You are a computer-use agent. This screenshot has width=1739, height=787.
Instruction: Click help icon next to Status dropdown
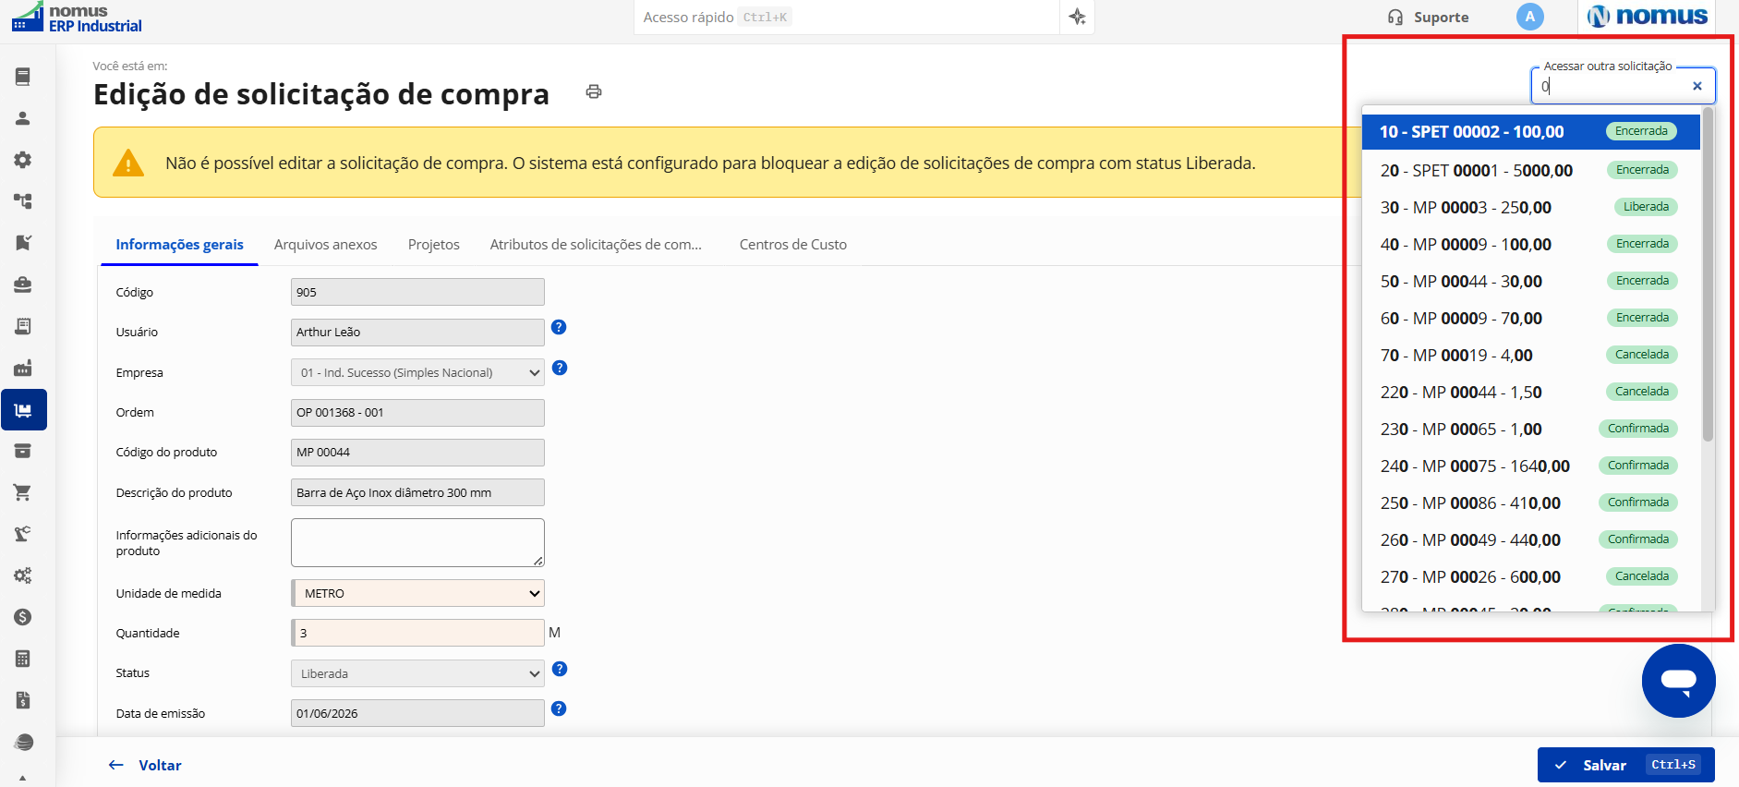560,669
